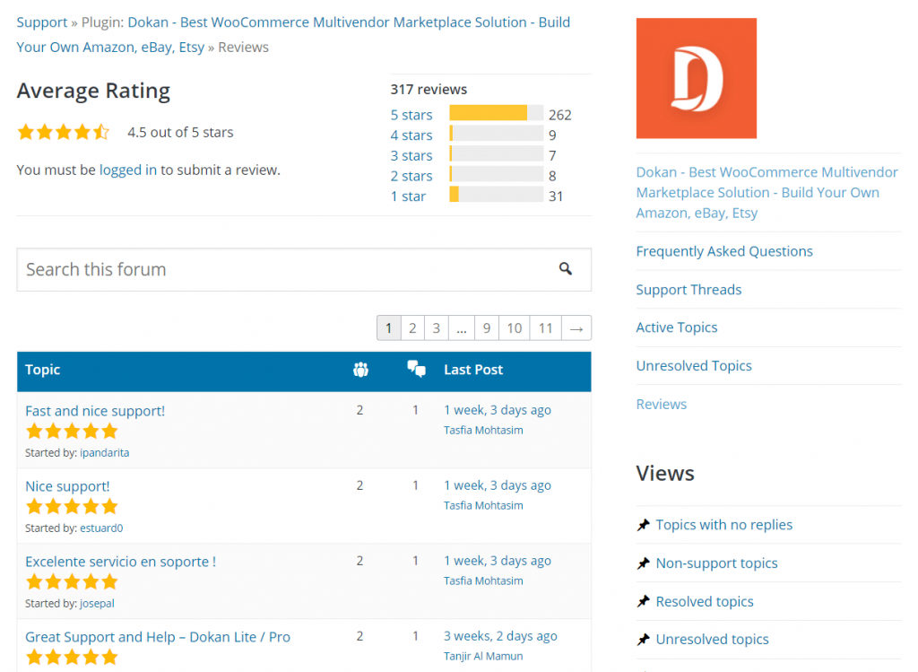
Task: Show Topics with no replies view
Action: point(724,525)
